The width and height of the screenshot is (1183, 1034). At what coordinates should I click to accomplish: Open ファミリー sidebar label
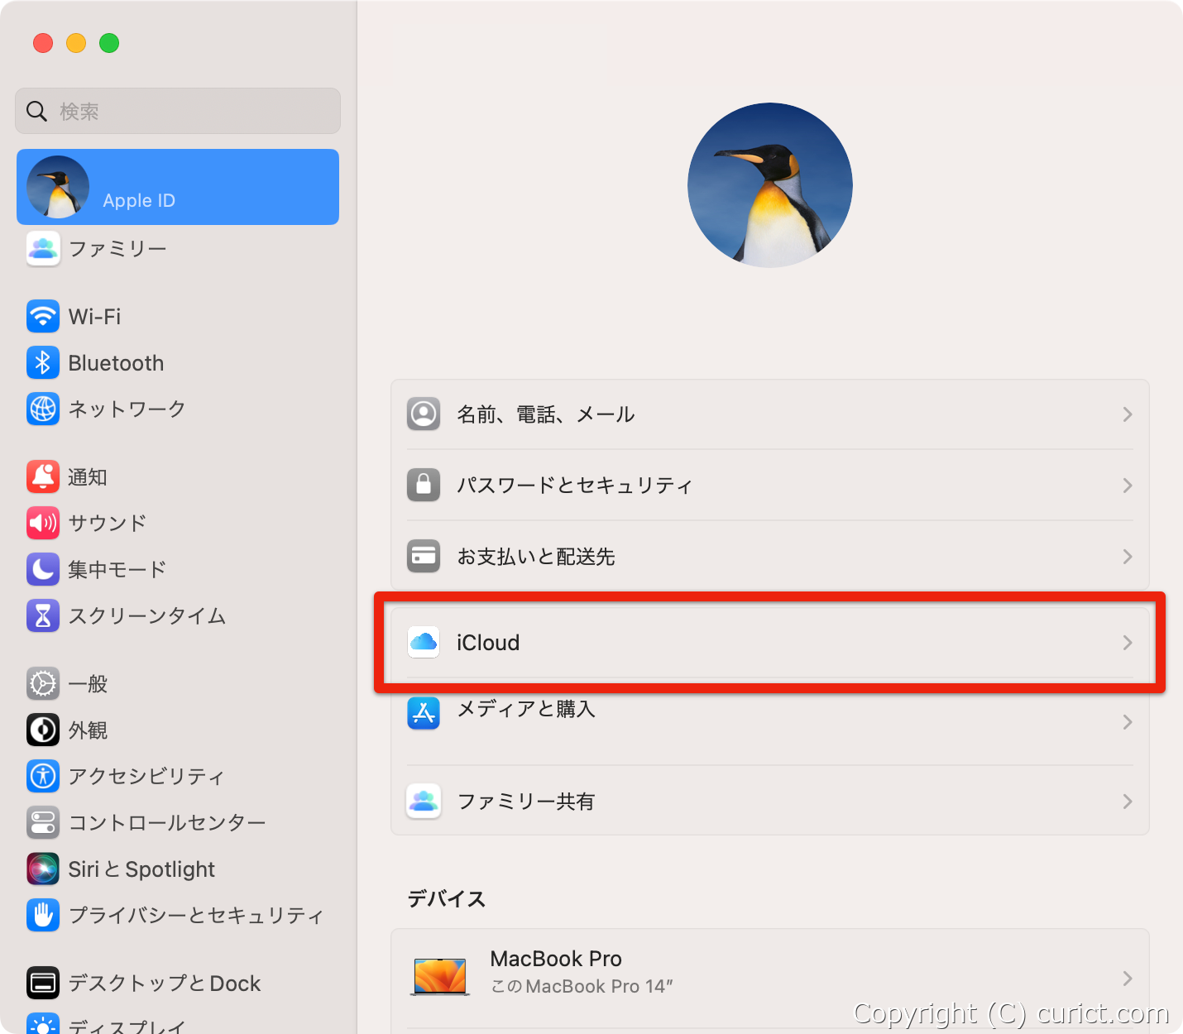tap(117, 249)
